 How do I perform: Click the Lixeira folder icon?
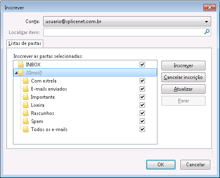[x=26, y=105]
